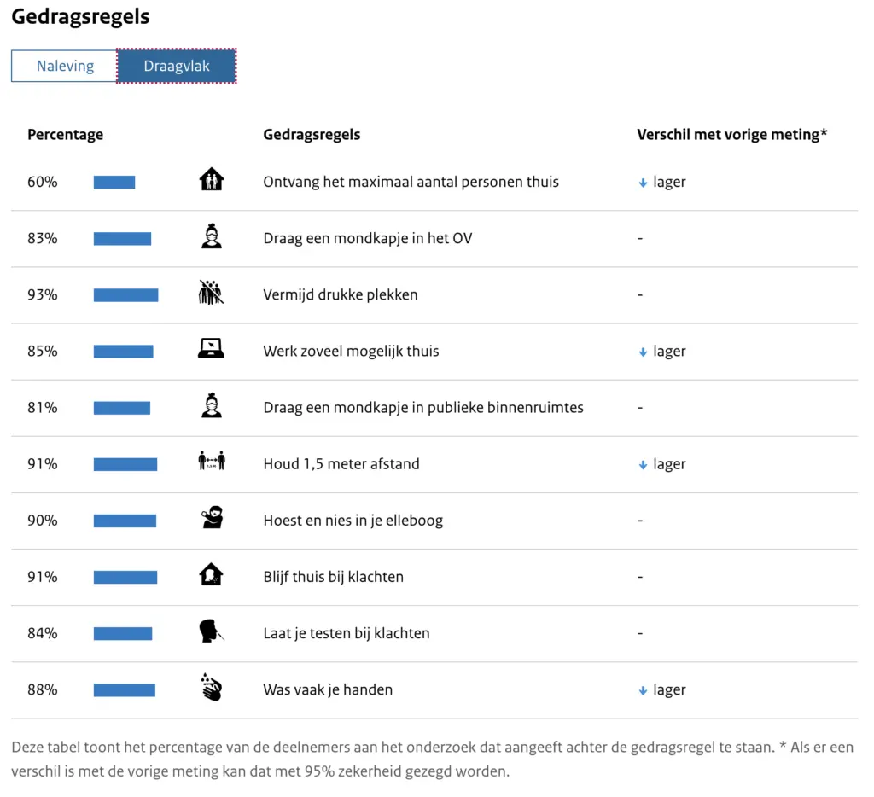The image size is (874, 797).
Task: Click the down arrow next to 'Werk zoveel mogelijk thuis'
Action: (644, 352)
